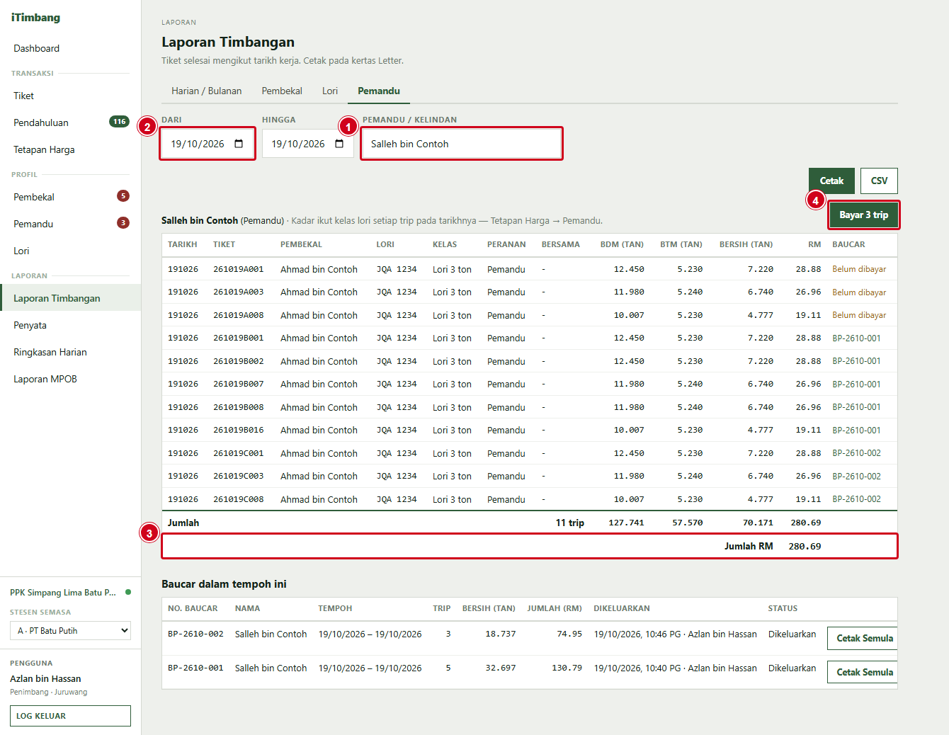This screenshot has width=949, height=735.
Task: Click Jumlah RM total 280.69
Action: 805,546
